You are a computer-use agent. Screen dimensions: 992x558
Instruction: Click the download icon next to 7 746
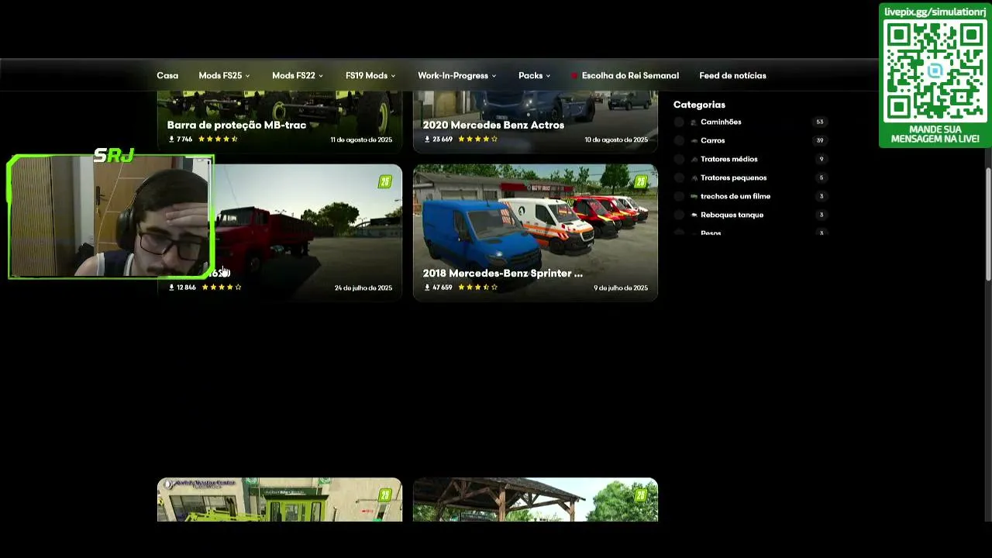[x=171, y=139]
